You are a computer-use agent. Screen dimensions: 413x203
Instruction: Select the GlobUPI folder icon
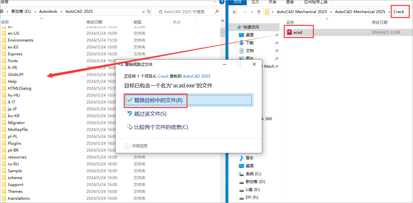[4, 74]
